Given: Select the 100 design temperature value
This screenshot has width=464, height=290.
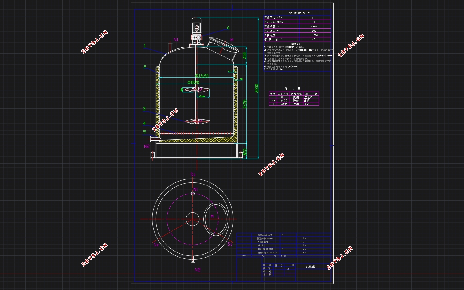Looking at the screenshot, I should [x=314, y=31].
